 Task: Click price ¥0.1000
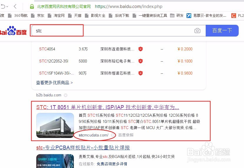[185, 61]
